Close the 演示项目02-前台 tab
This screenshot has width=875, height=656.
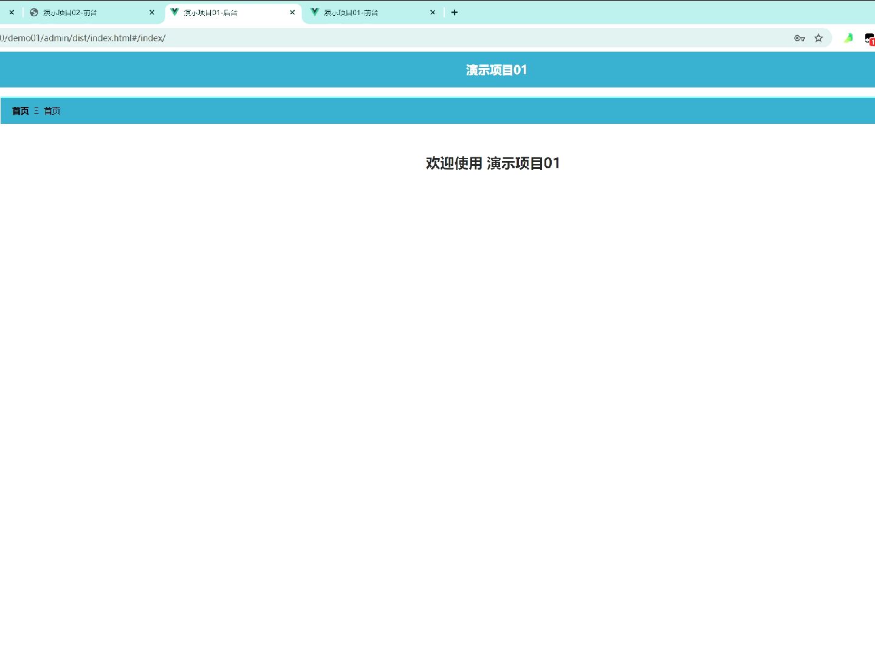point(152,12)
